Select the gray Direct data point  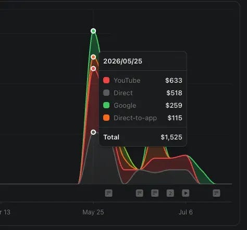click(x=93, y=132)
